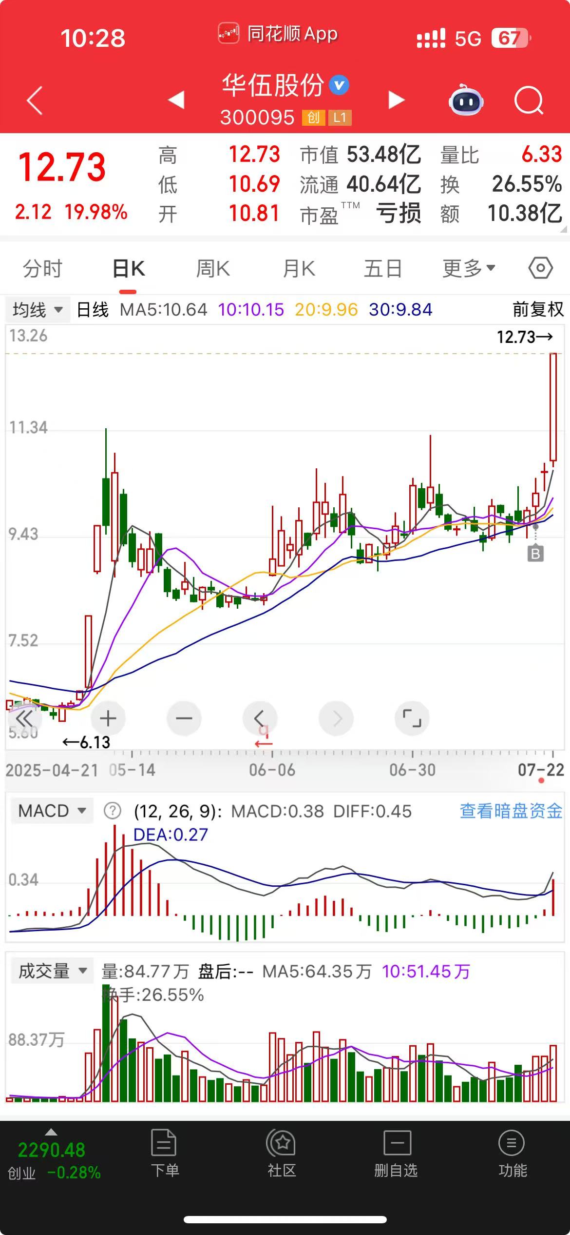Tap the 同花顺 App logo icon
Image resolution: width=570 pixels, height=1235 pixels.
pos(228,34)
